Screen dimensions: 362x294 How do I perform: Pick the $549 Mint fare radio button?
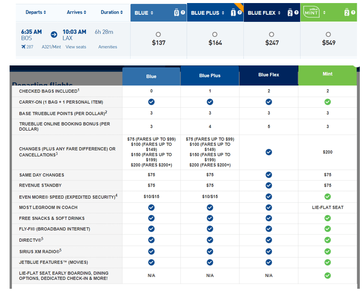pyautogui.click(x=328, y=34)
